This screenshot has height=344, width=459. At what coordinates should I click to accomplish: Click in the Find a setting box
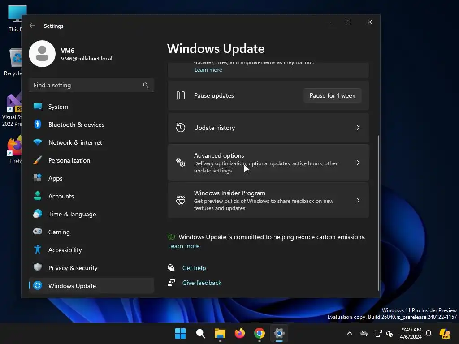click(x=91, y=85)
